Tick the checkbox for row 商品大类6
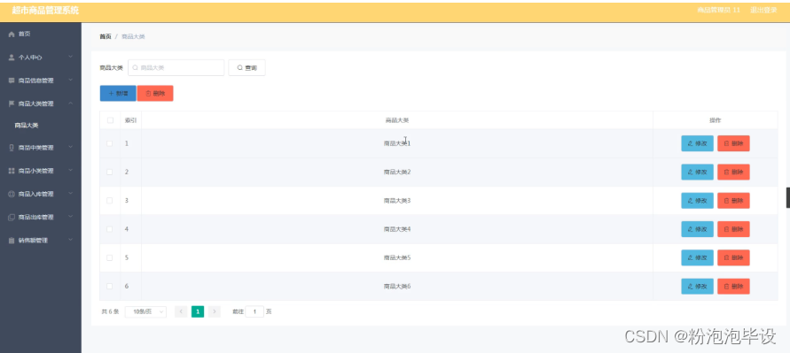Image resolution: width=790 pixels, height=353 pixels. pyautogui.click(x=110, y=286)
